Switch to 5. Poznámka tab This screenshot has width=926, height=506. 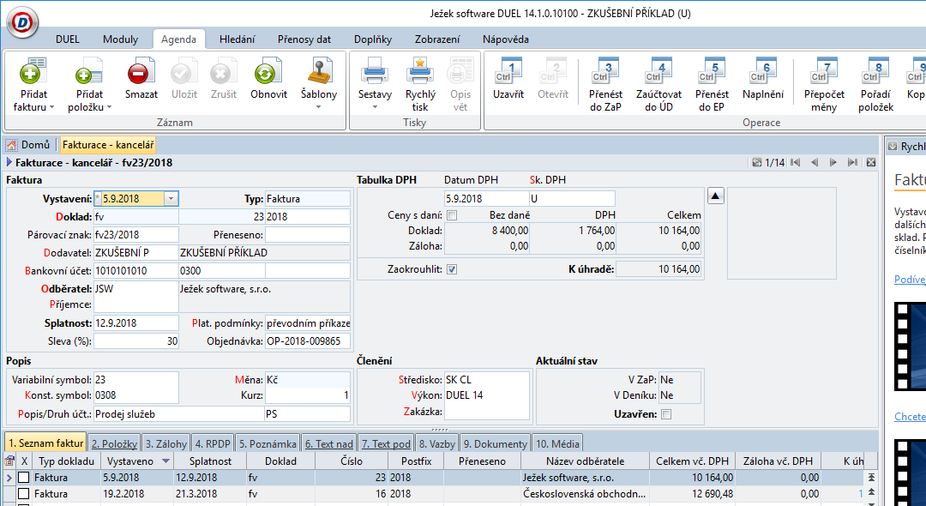coord(268,443)
